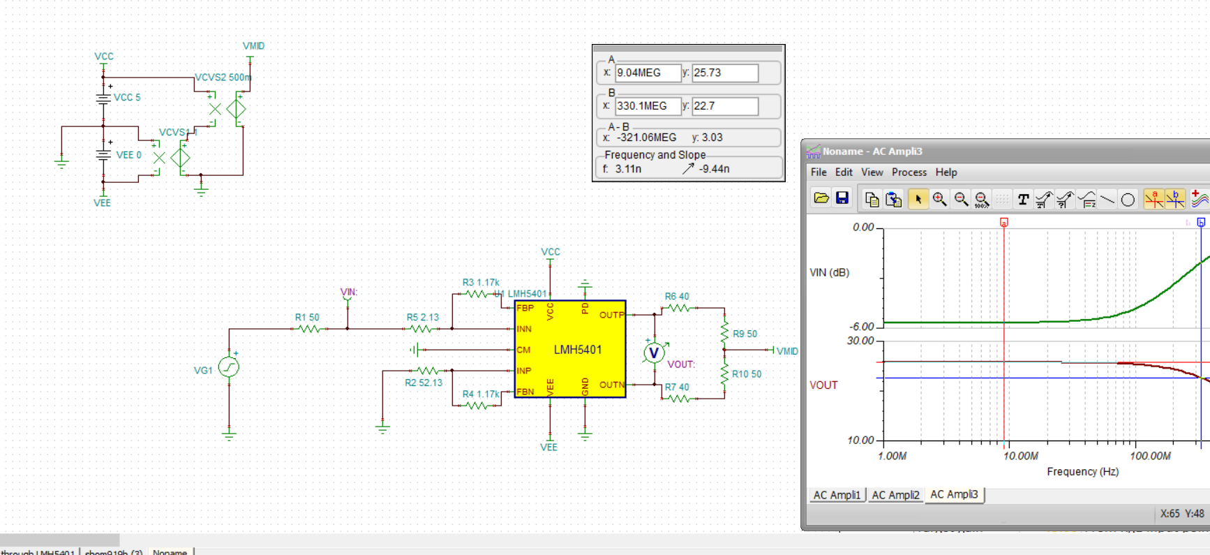Click the cursor B y-value field
The image size is (1210, 555).
pos(725,106)
